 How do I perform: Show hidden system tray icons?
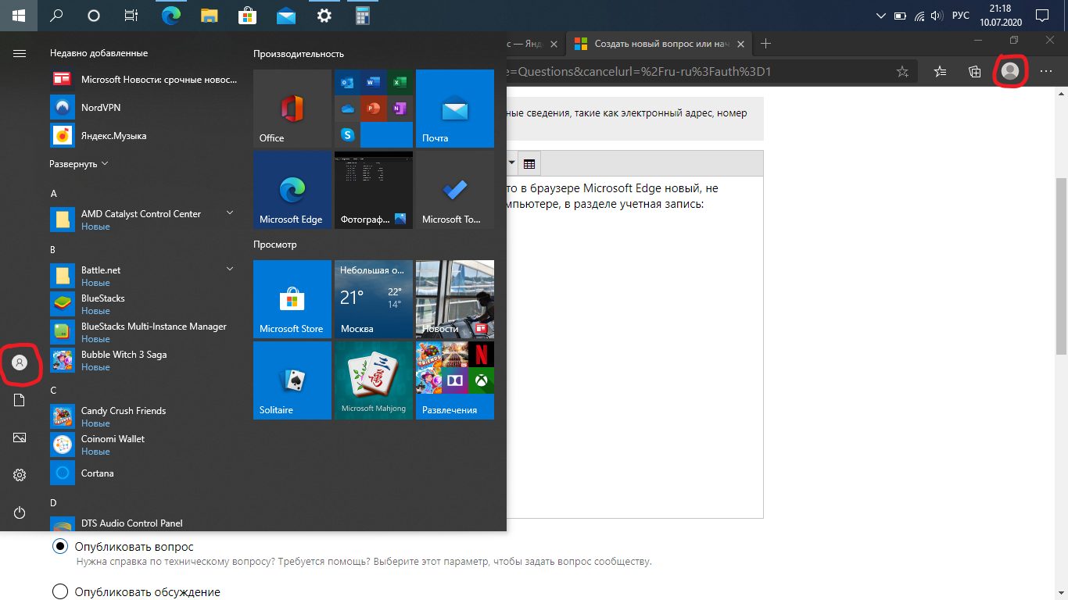(x=881, y=16)
